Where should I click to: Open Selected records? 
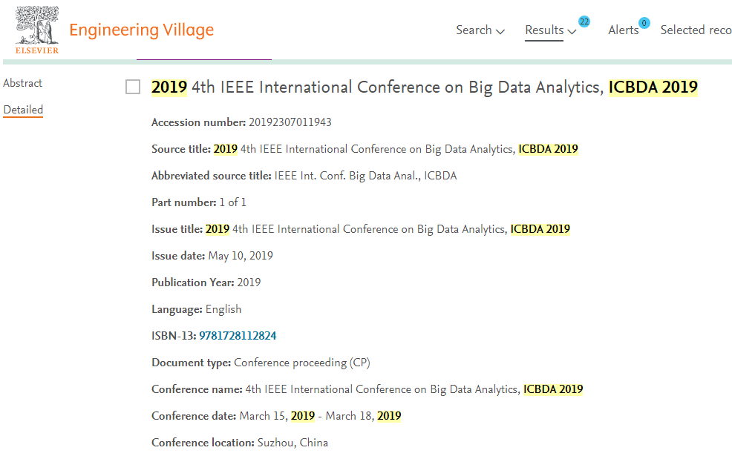coord(696,30)
